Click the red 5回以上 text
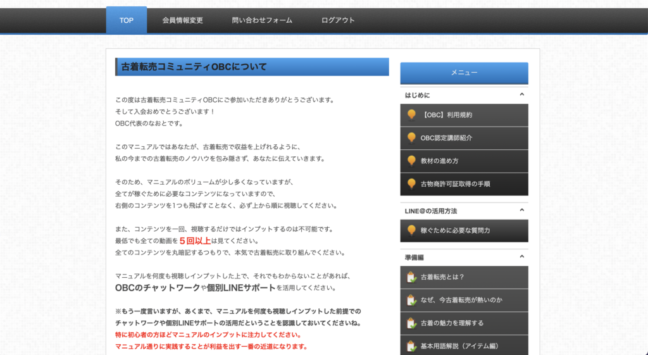The image size is (648, 355). tap(195, 240)
